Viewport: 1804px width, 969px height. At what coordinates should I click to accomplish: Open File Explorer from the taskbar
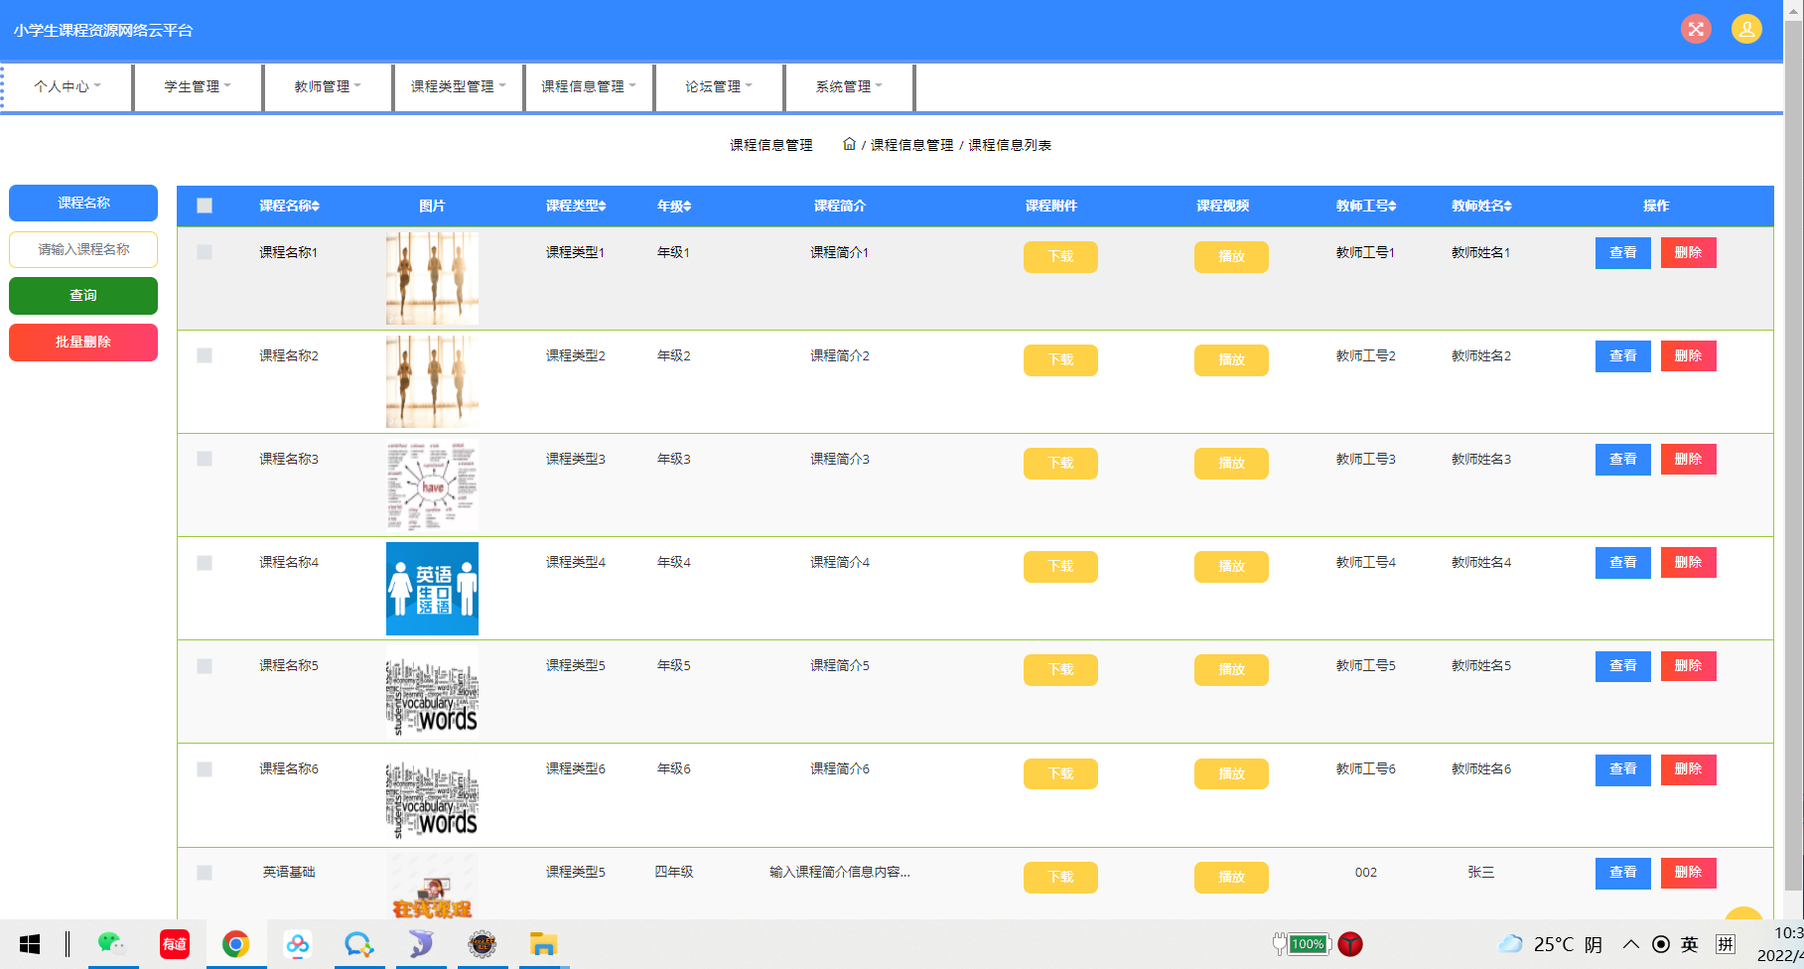click(543, 944)
